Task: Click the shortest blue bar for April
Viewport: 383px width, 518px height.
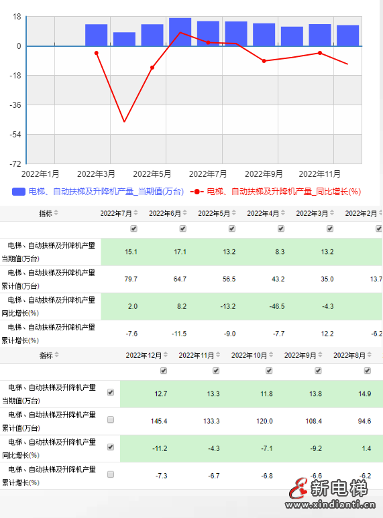Action: 124,39
